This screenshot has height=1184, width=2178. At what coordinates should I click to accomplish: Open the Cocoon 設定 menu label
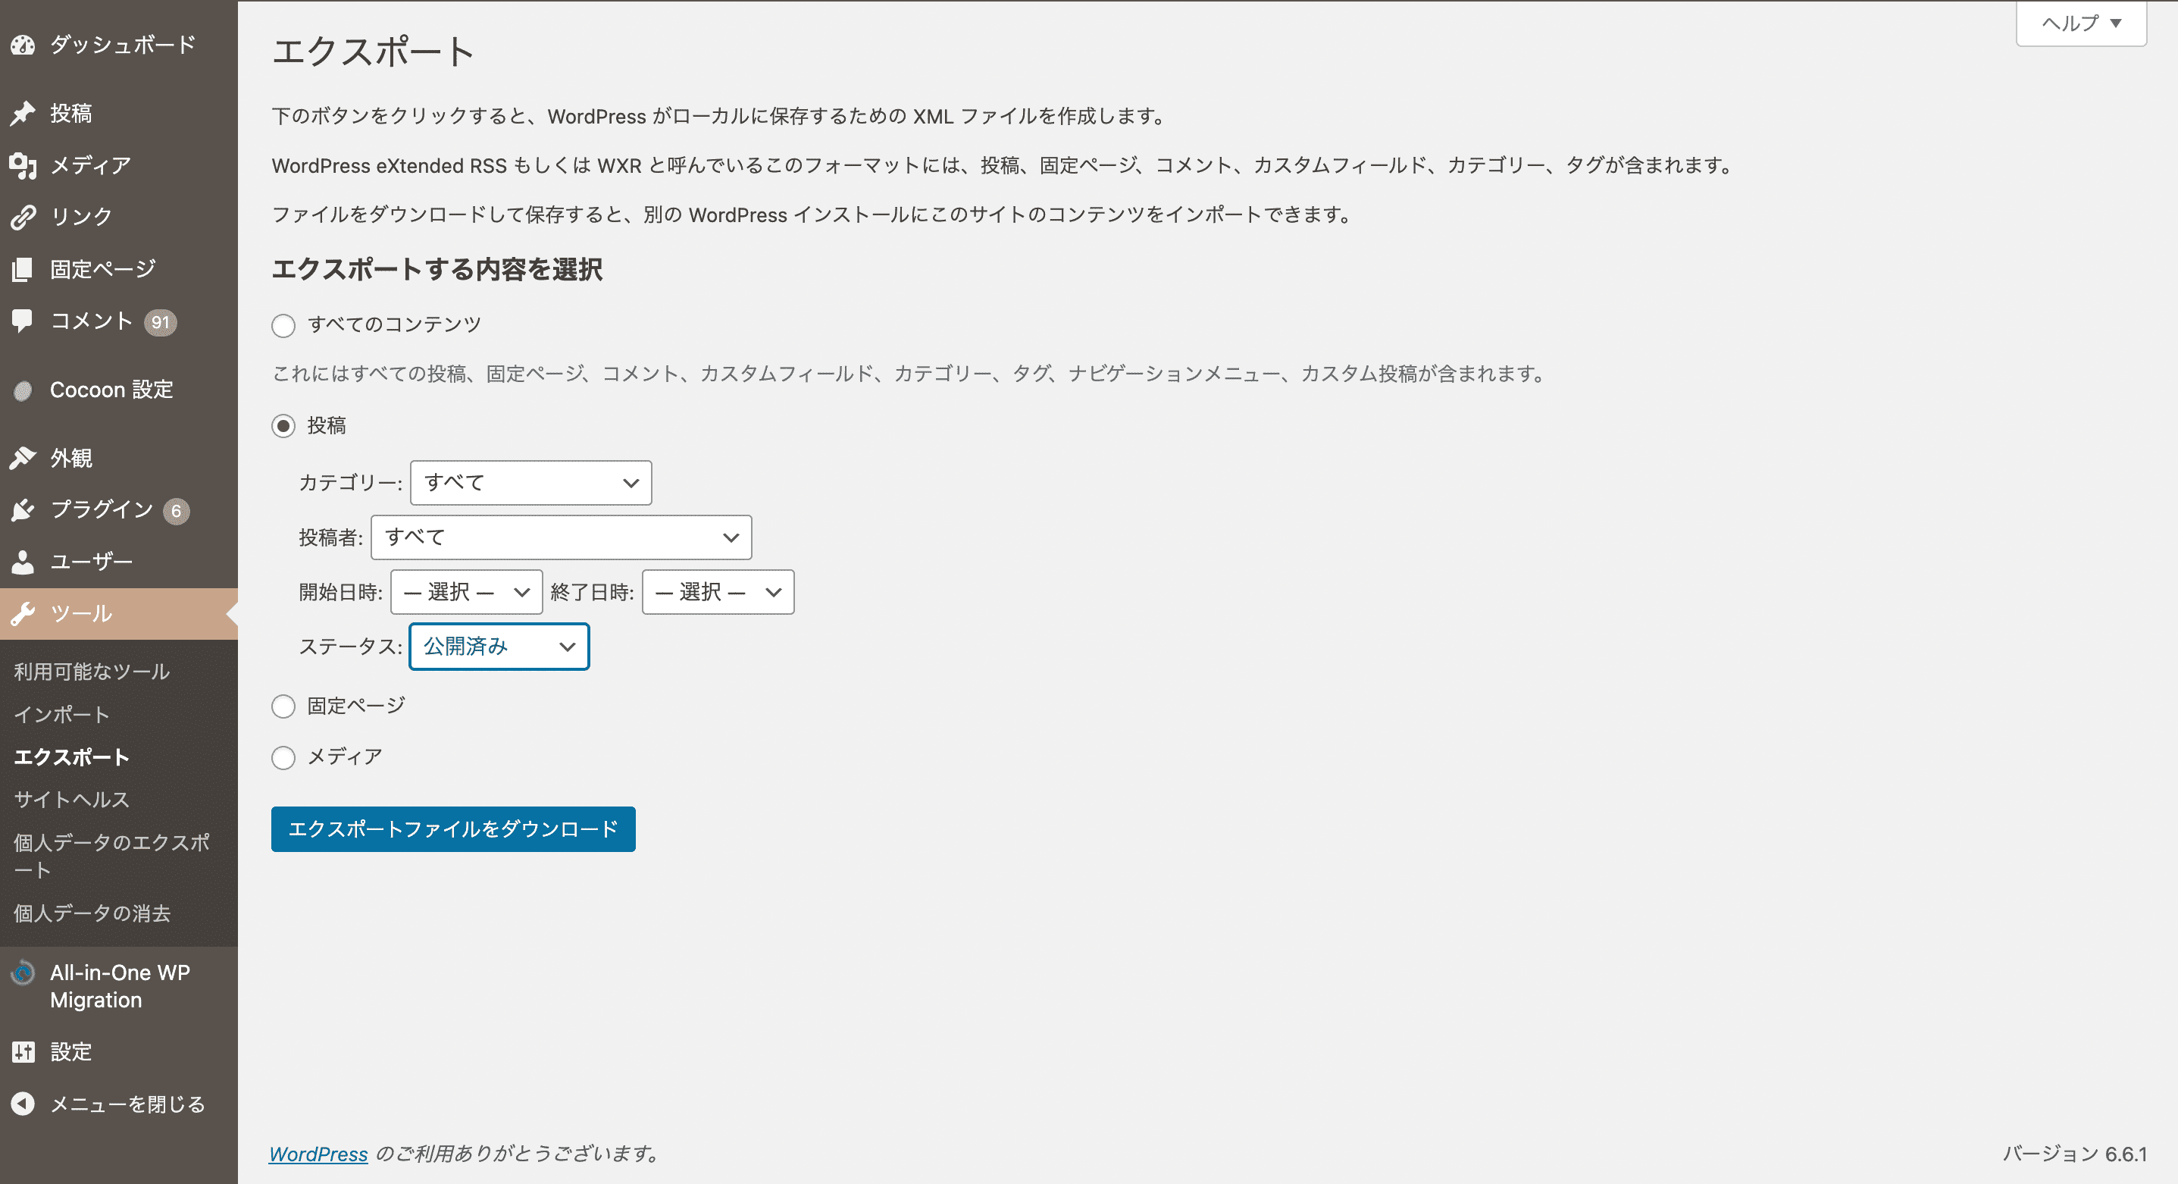click(111, 390)
